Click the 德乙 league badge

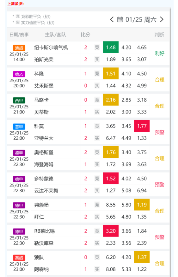19,74
